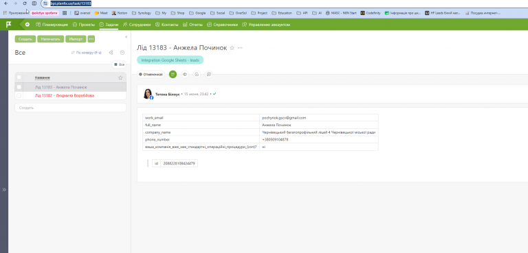Open the Synology bookmarks folder
Screen dimensions: 528x253
coord(142,13)
